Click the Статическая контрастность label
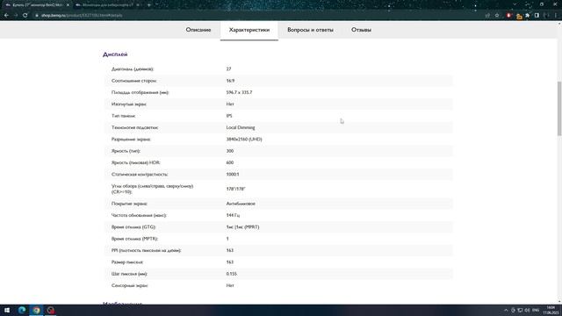Screen dimensions: 562x316 (140, 174)
